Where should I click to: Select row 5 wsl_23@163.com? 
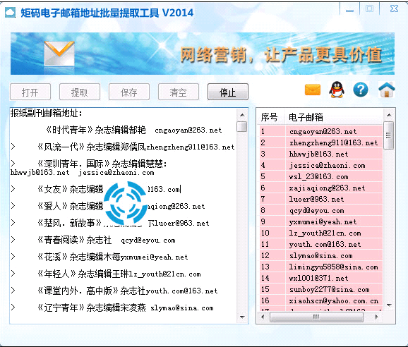pos(321,176)
